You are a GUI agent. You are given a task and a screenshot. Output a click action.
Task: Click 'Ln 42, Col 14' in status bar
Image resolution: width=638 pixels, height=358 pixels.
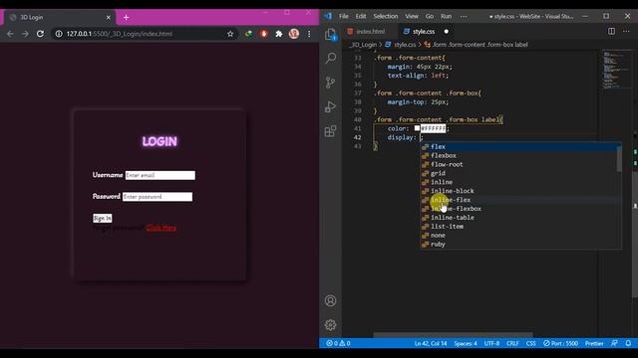click(431, 343)
